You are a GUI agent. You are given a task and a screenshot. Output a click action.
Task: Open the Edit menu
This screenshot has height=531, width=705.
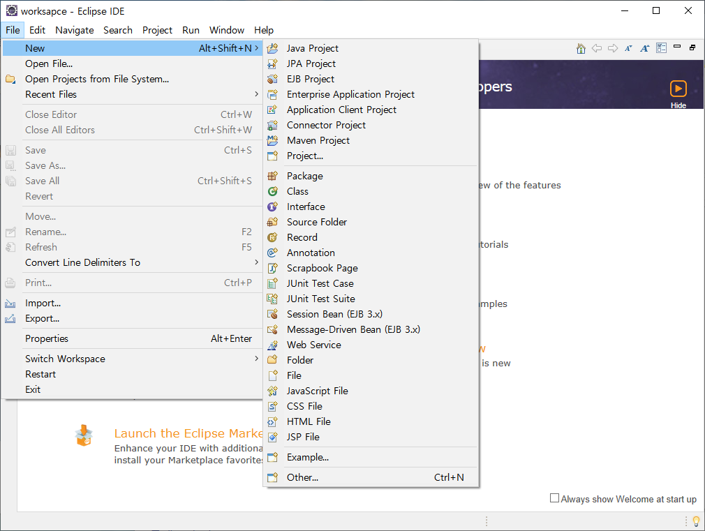point(37,30)
